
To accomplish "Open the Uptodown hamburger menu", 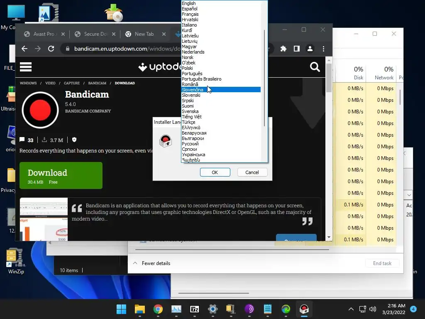I will tap(26, 67).
